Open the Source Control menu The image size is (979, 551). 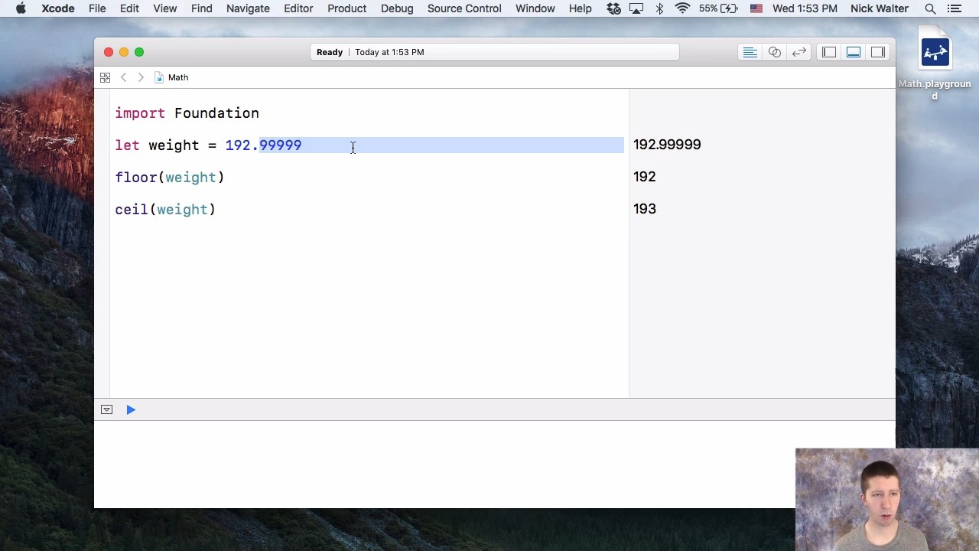464,8
